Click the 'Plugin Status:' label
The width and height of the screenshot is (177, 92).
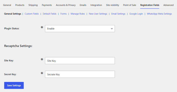click(12, 28)
